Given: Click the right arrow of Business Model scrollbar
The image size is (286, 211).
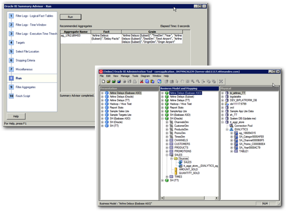Looking at the screenshot, I should 216,198.
